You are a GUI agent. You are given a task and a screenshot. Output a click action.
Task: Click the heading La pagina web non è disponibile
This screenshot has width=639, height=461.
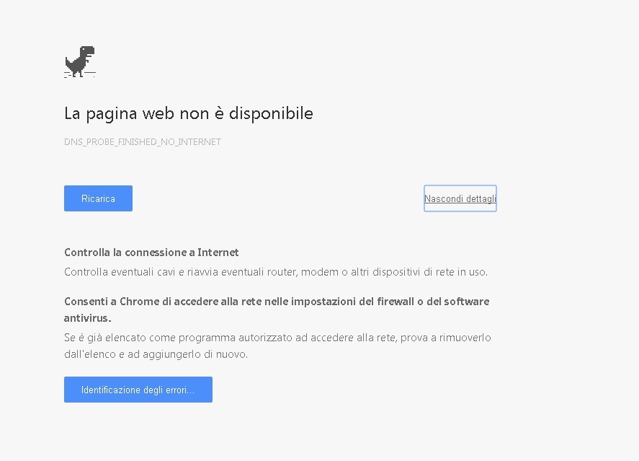(x=189, y=113)
